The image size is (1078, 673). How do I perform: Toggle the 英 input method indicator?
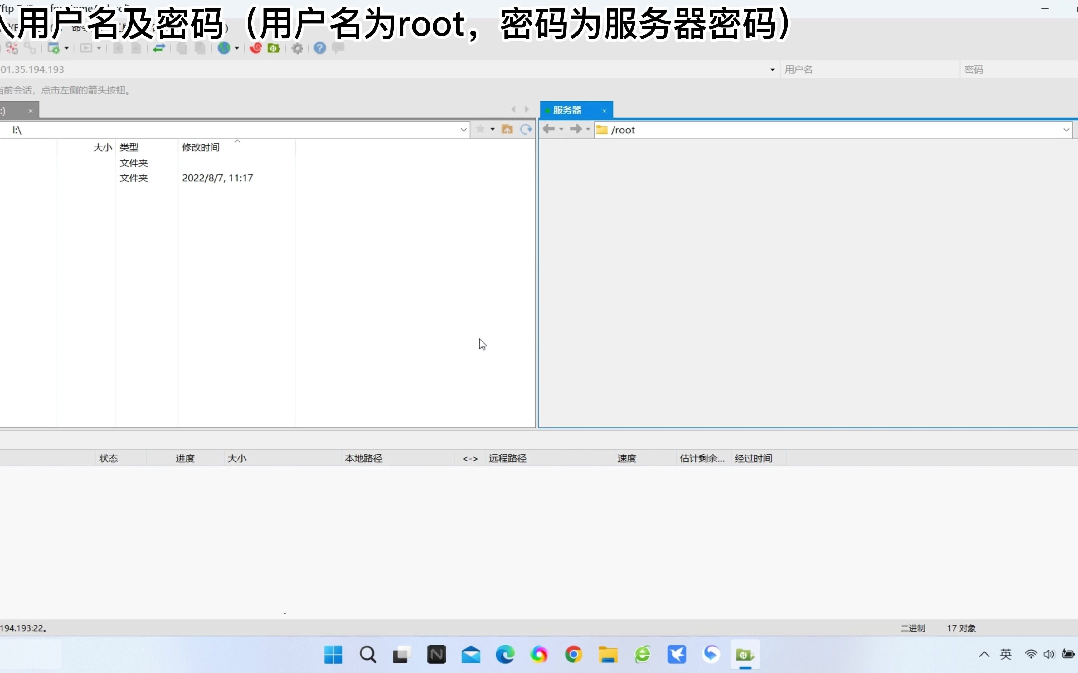click(x=1006, y=654)
